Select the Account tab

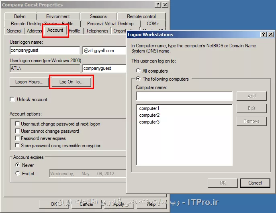click(x=55, y=30)
